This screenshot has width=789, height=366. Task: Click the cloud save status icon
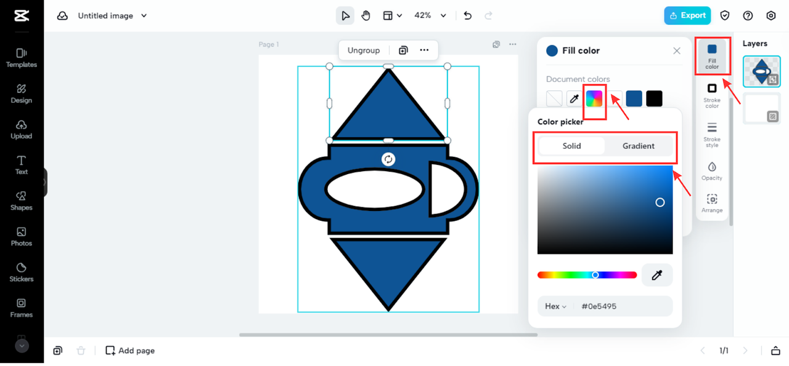point(62,16)
